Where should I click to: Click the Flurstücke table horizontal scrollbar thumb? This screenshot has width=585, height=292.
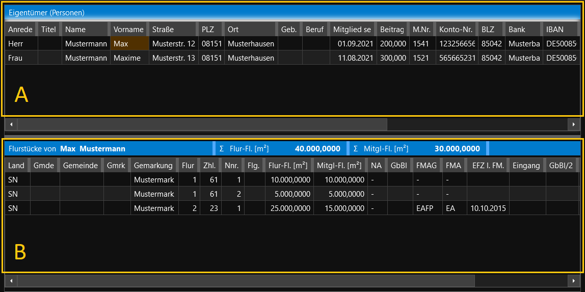pos(246,281)
